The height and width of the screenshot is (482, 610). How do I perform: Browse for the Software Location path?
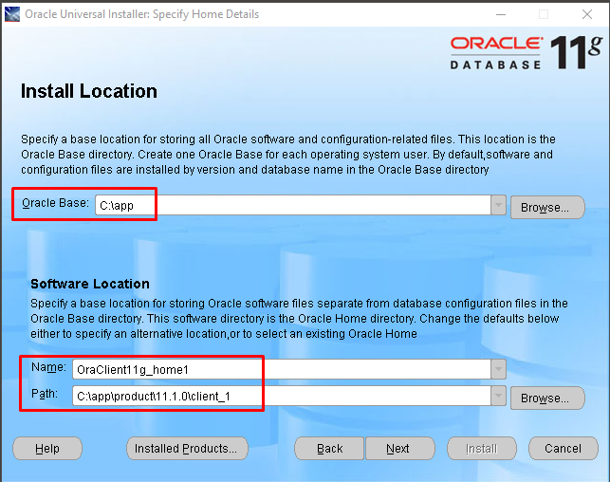tap(546, 399)
